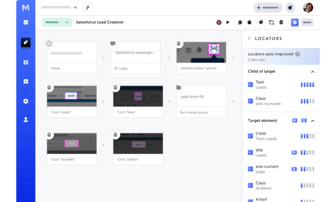The height and width of the screenshot is (202, 334).
Task: Click the tag label icon
Action: [261, 23]
